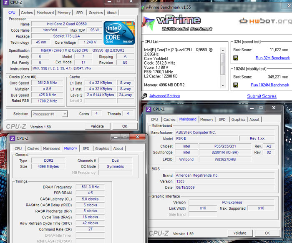The height and width of the screenshot is (243, 292).
Task: Select Caches tab in the Memory CPU-Z window
Action: (x=33, y=148)
